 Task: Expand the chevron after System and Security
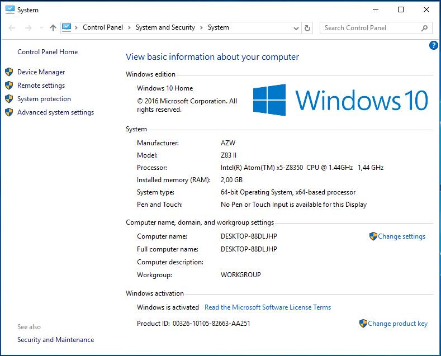point(201,27)
